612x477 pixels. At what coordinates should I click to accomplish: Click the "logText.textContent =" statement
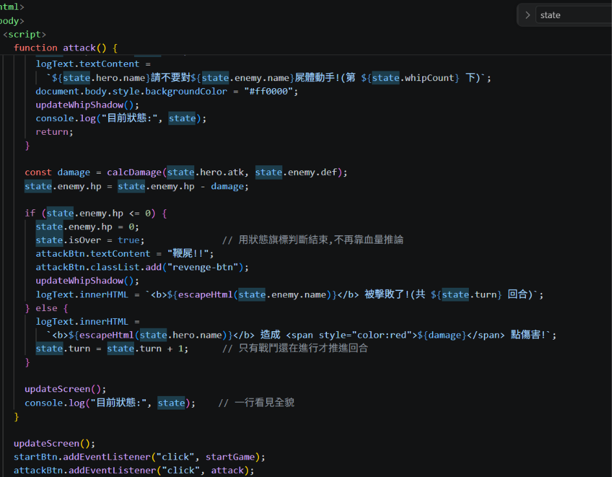pyautogui.click(x=93, y=64)
